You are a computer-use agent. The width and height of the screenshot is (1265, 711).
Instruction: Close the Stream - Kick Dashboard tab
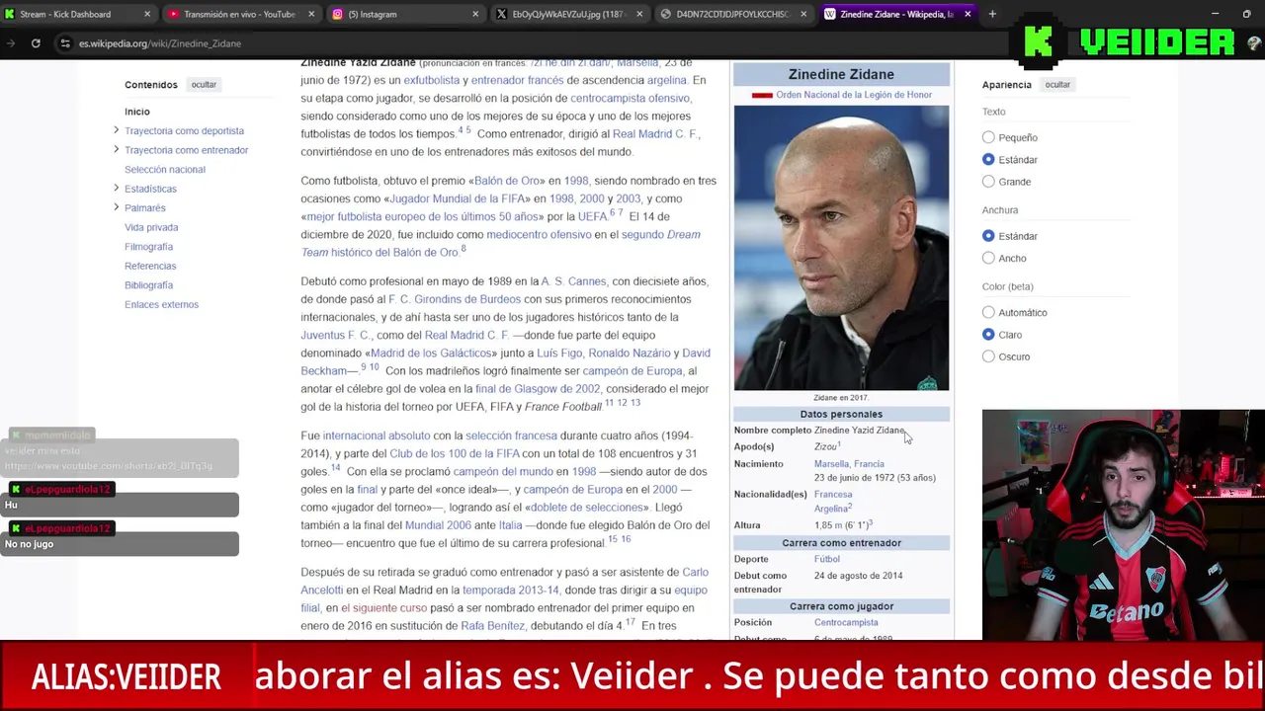[x=147, y=14]
